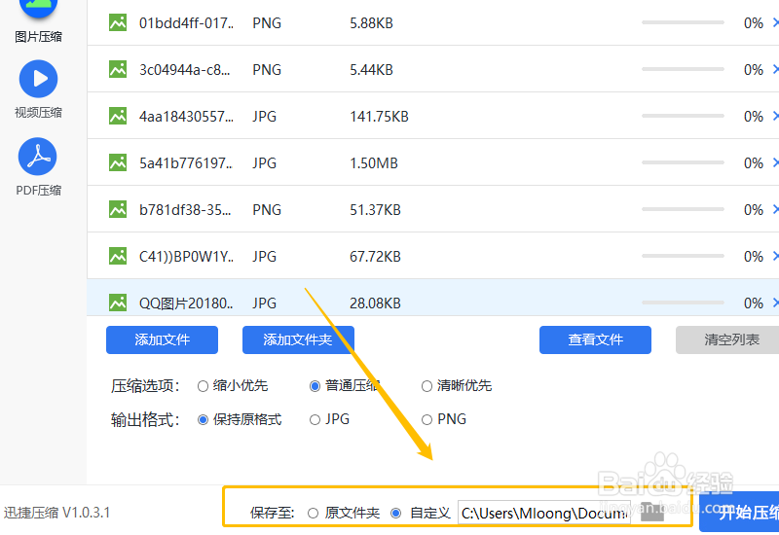The width and height of the screenshot is (779, 535).
Task: Choose PNG output format
Action: point(427,420)
